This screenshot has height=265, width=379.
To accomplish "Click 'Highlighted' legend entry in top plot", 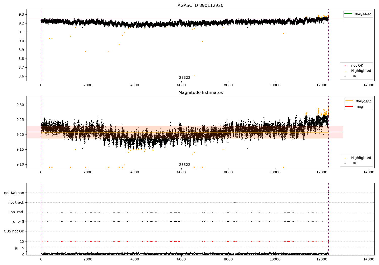I will (361, 71).
